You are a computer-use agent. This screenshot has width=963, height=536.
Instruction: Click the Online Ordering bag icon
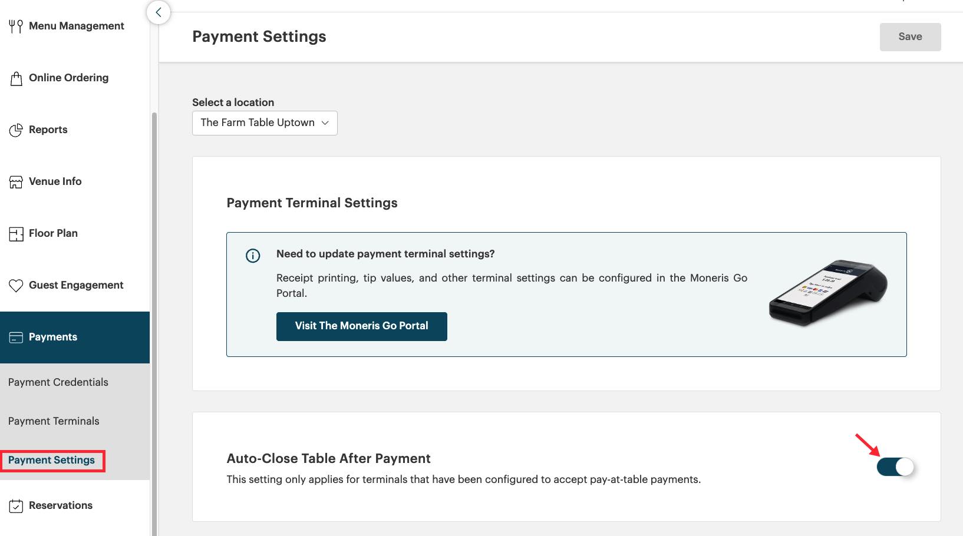point(16,78)
